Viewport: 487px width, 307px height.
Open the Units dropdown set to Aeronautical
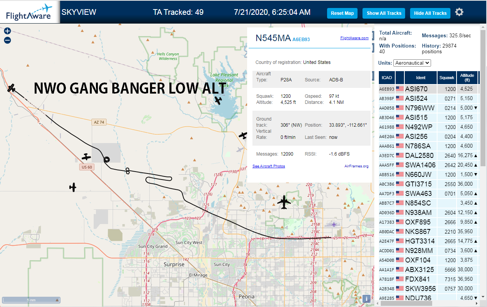(412, 63)
